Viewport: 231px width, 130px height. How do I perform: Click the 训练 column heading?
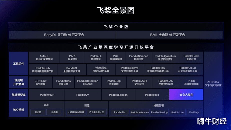pos(87,105)
